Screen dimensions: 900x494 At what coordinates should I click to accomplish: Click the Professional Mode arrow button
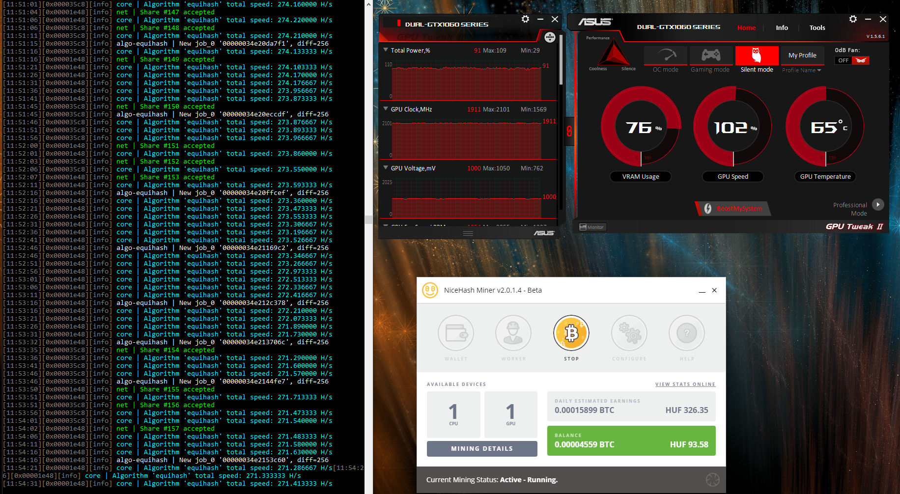tap(878, 204)
